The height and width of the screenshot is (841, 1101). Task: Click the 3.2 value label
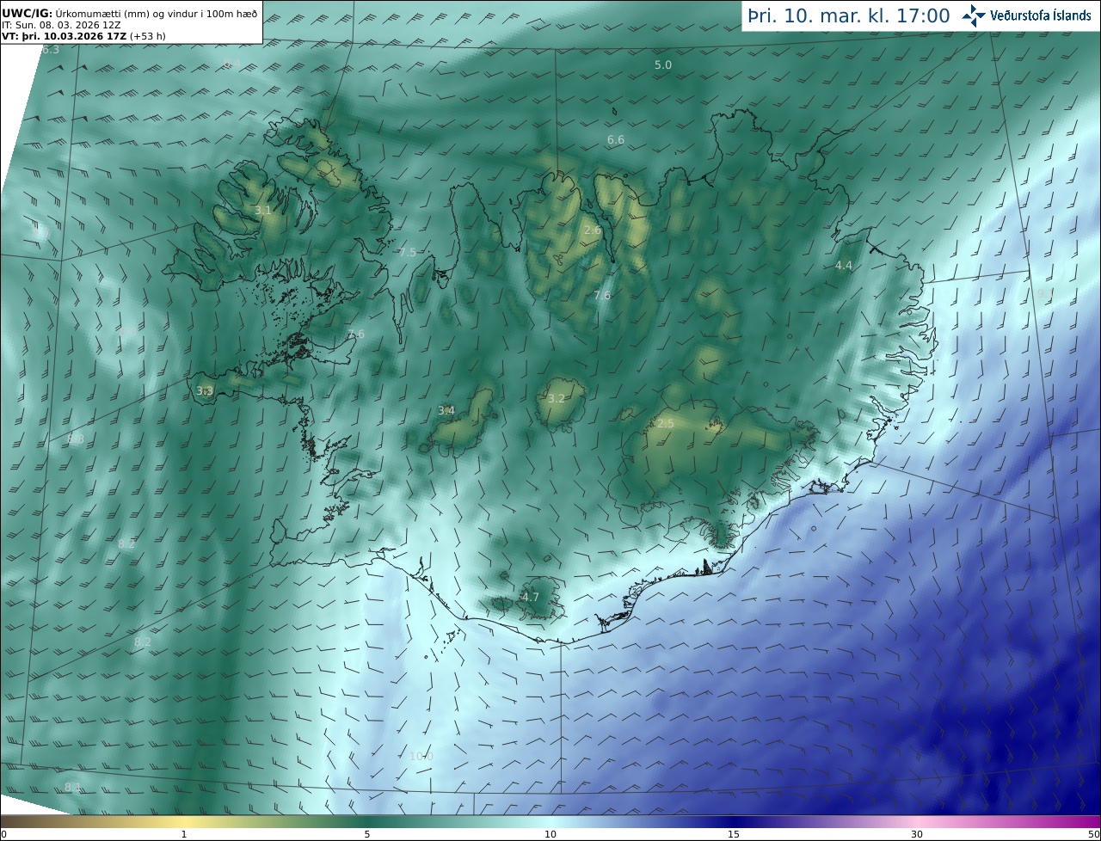point(557,398)
